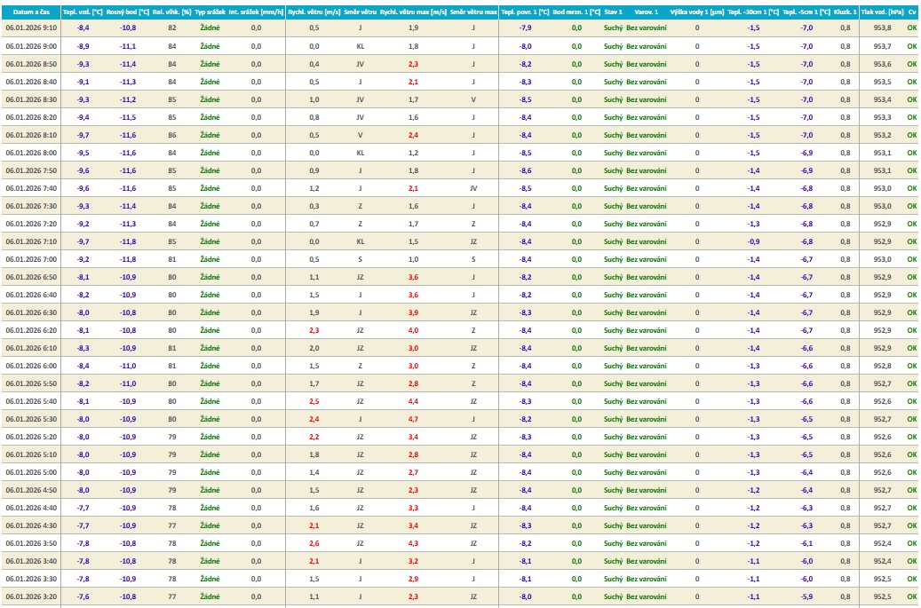
Task: Select the row dated 06.01.2026 9:10
Action: tap(30, 28)
